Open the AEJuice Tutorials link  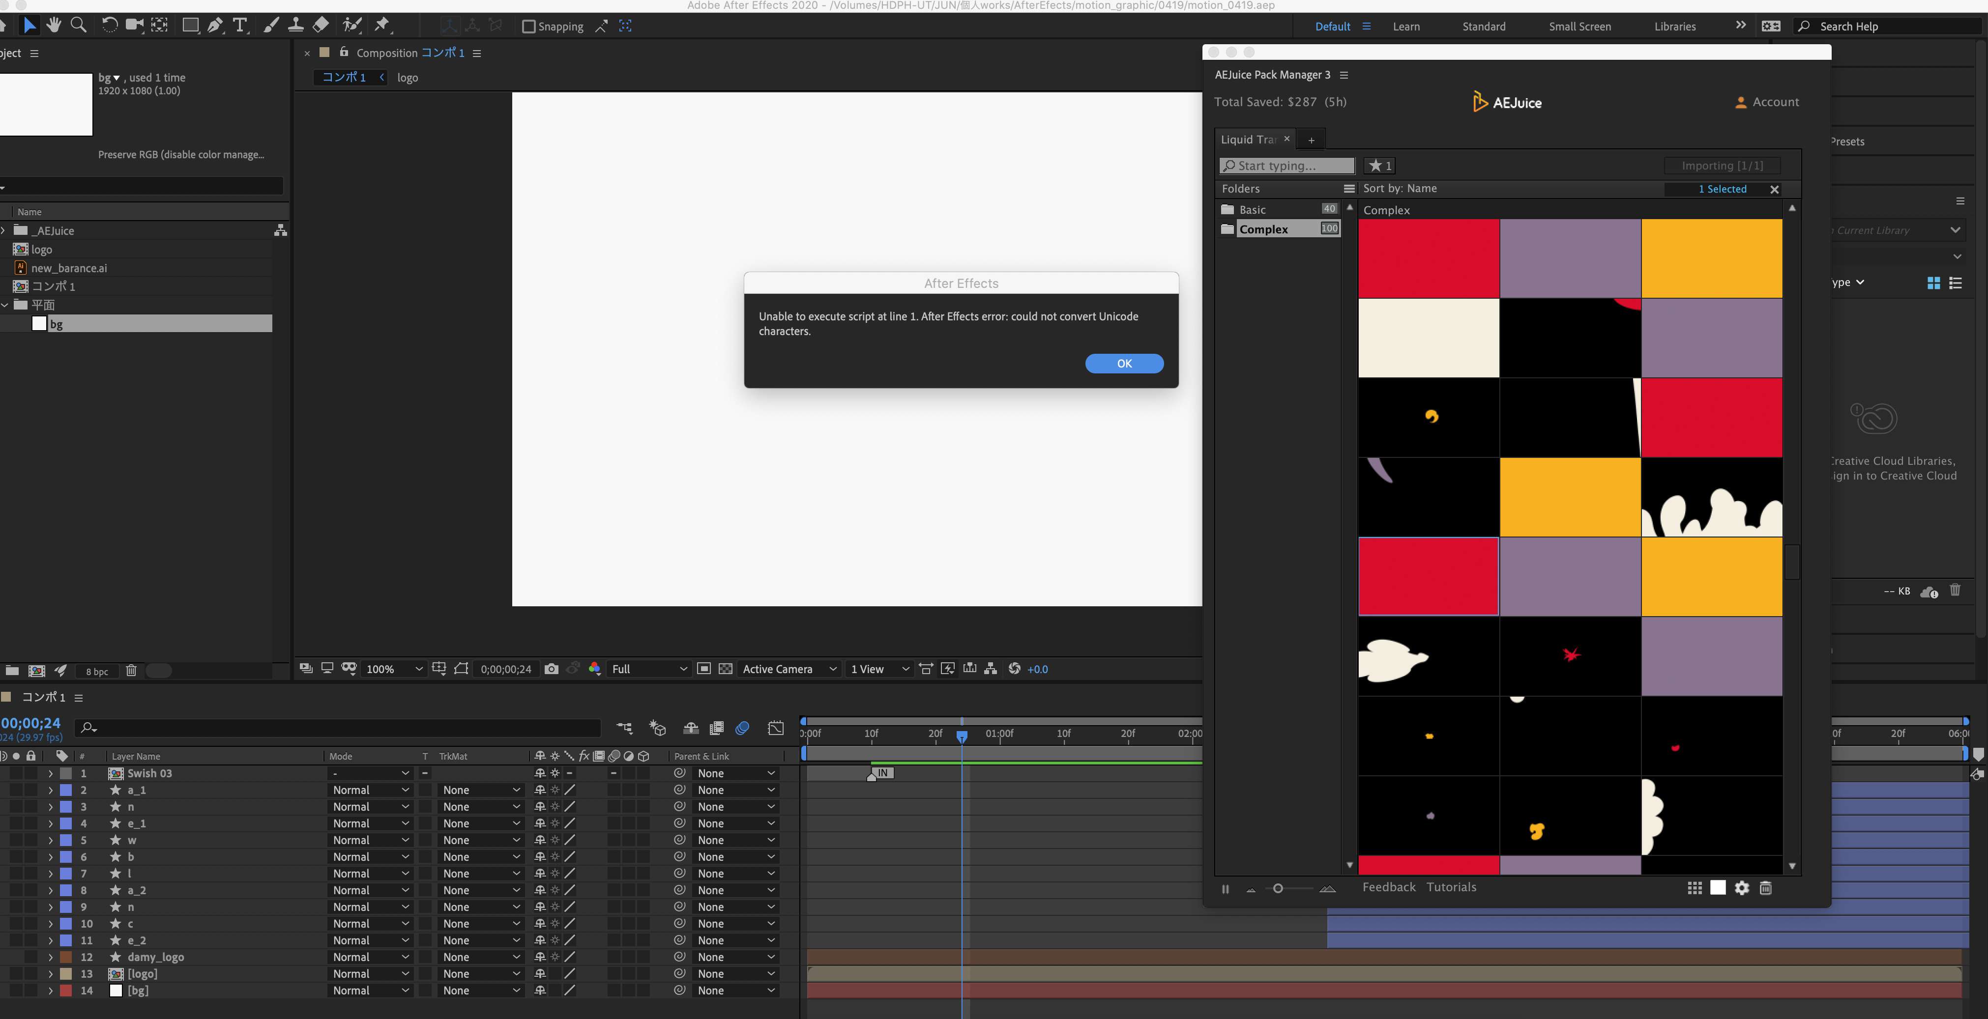pos(1451,887)
